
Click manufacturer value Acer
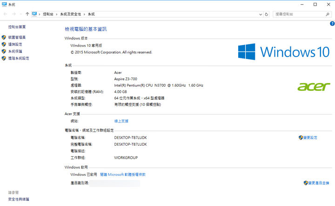click(x=118, y=72)
